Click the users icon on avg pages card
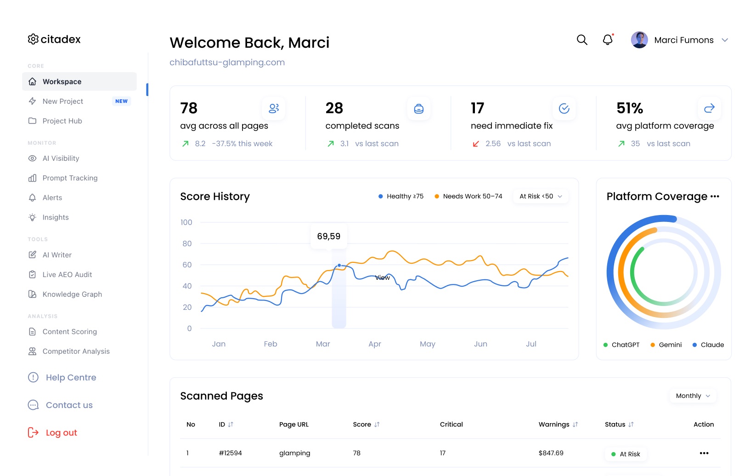This screenshot has width=756, height=476. point(274,108)
